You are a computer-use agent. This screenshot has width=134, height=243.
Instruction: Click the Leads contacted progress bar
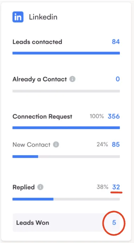click(66, 53)
